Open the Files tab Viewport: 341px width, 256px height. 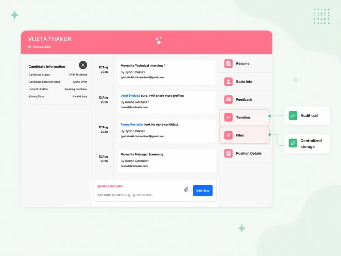click(x=244, y=135)
